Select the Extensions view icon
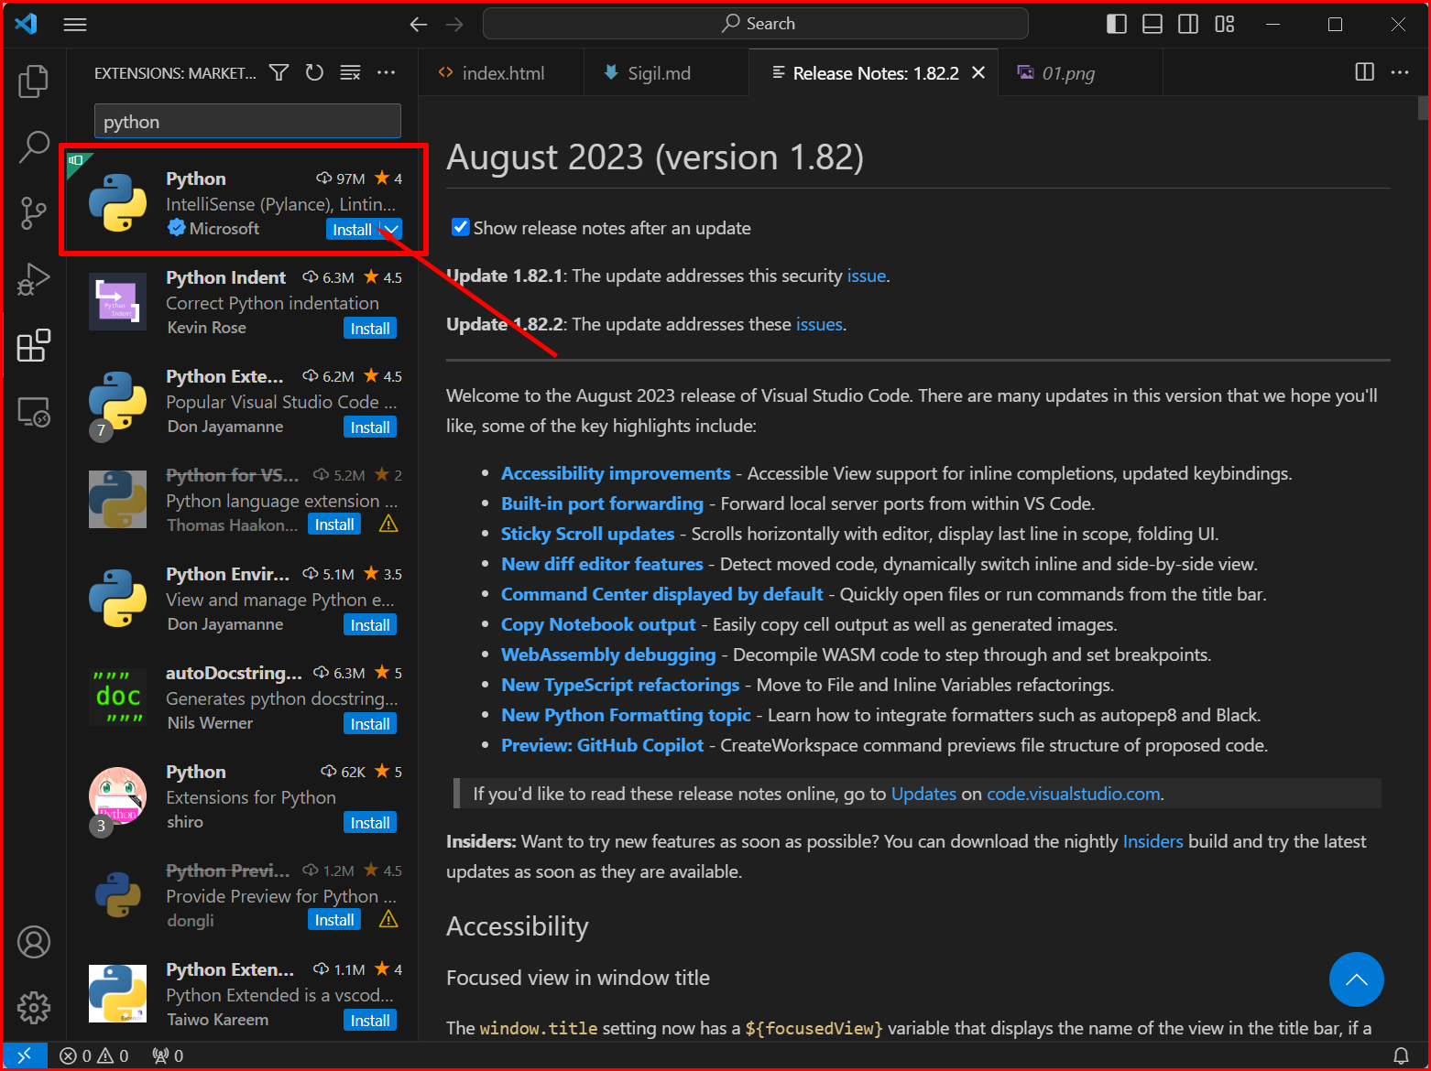This screenshot has width=1431, height=1071. click(34, 345)
